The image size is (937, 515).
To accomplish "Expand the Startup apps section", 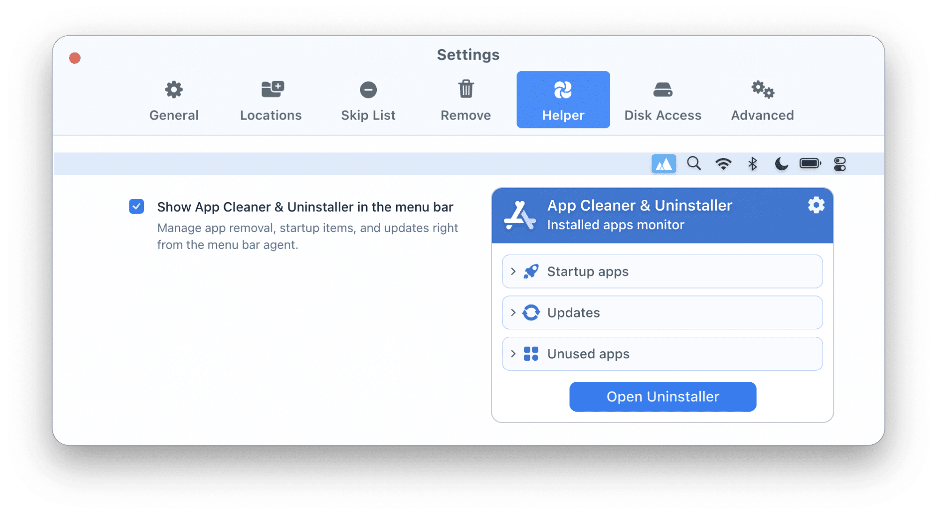I will click(x=661, y=271).
